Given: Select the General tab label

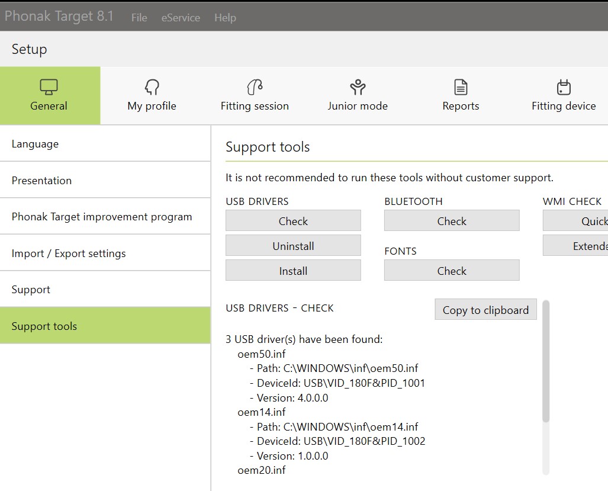Looking at the screenshot, I should (x=49, y=106).
